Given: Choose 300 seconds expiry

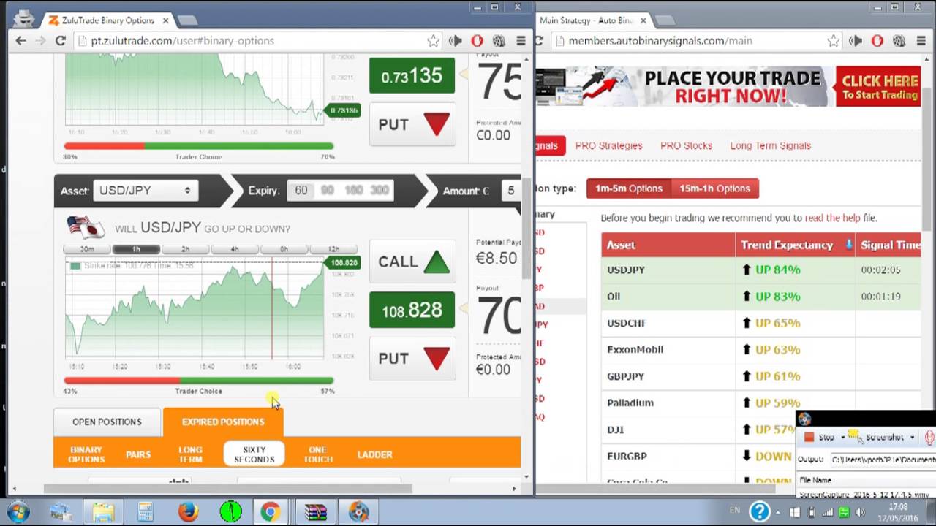Looking at the screenshot, I should [x=380, y=190].
